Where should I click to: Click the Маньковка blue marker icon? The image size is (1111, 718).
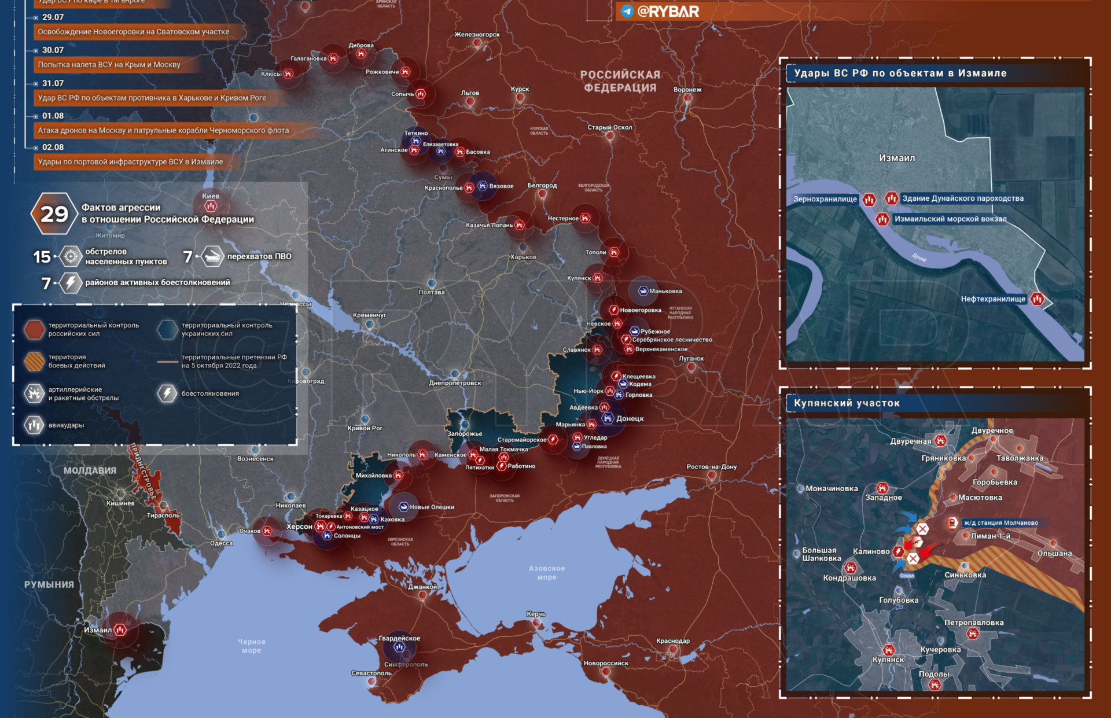pyautogui.click(x=642, y=291)
